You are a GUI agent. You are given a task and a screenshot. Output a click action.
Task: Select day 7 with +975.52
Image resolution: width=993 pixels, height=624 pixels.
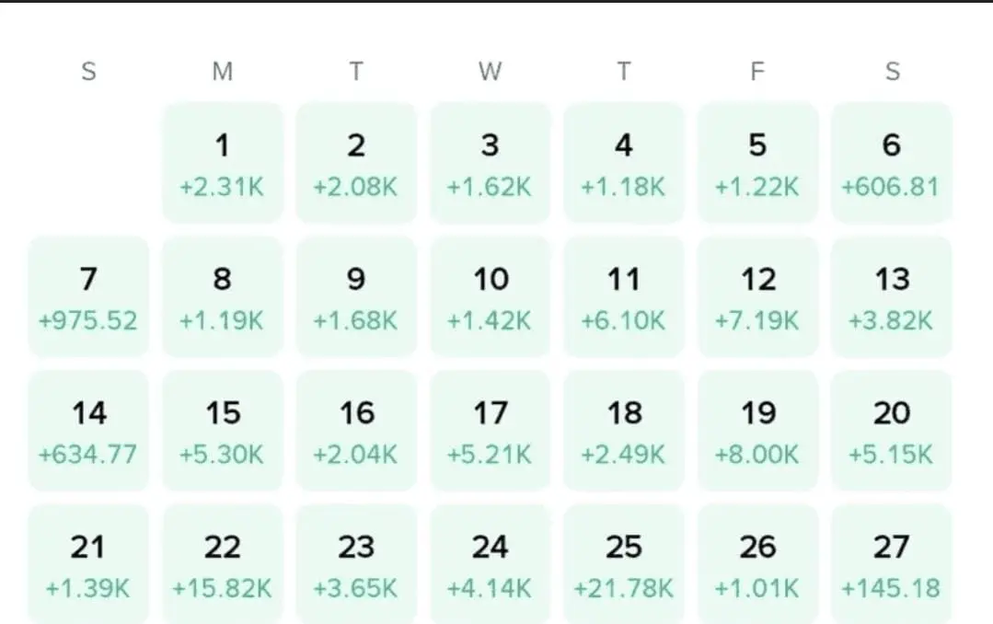point(88,297)
